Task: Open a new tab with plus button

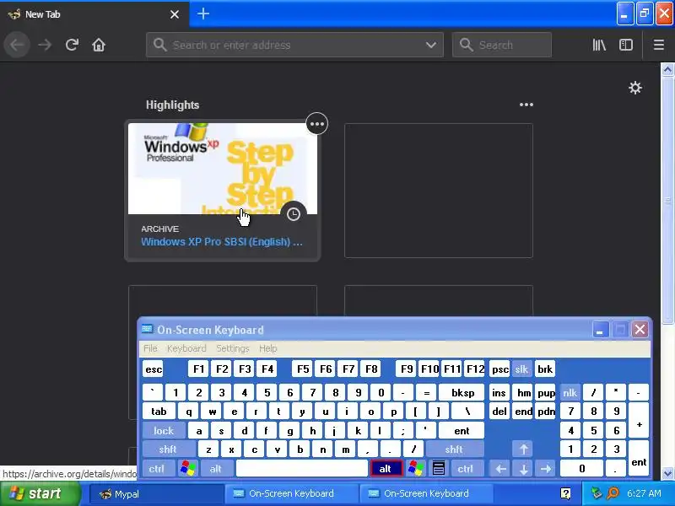Action: point(203,13)
